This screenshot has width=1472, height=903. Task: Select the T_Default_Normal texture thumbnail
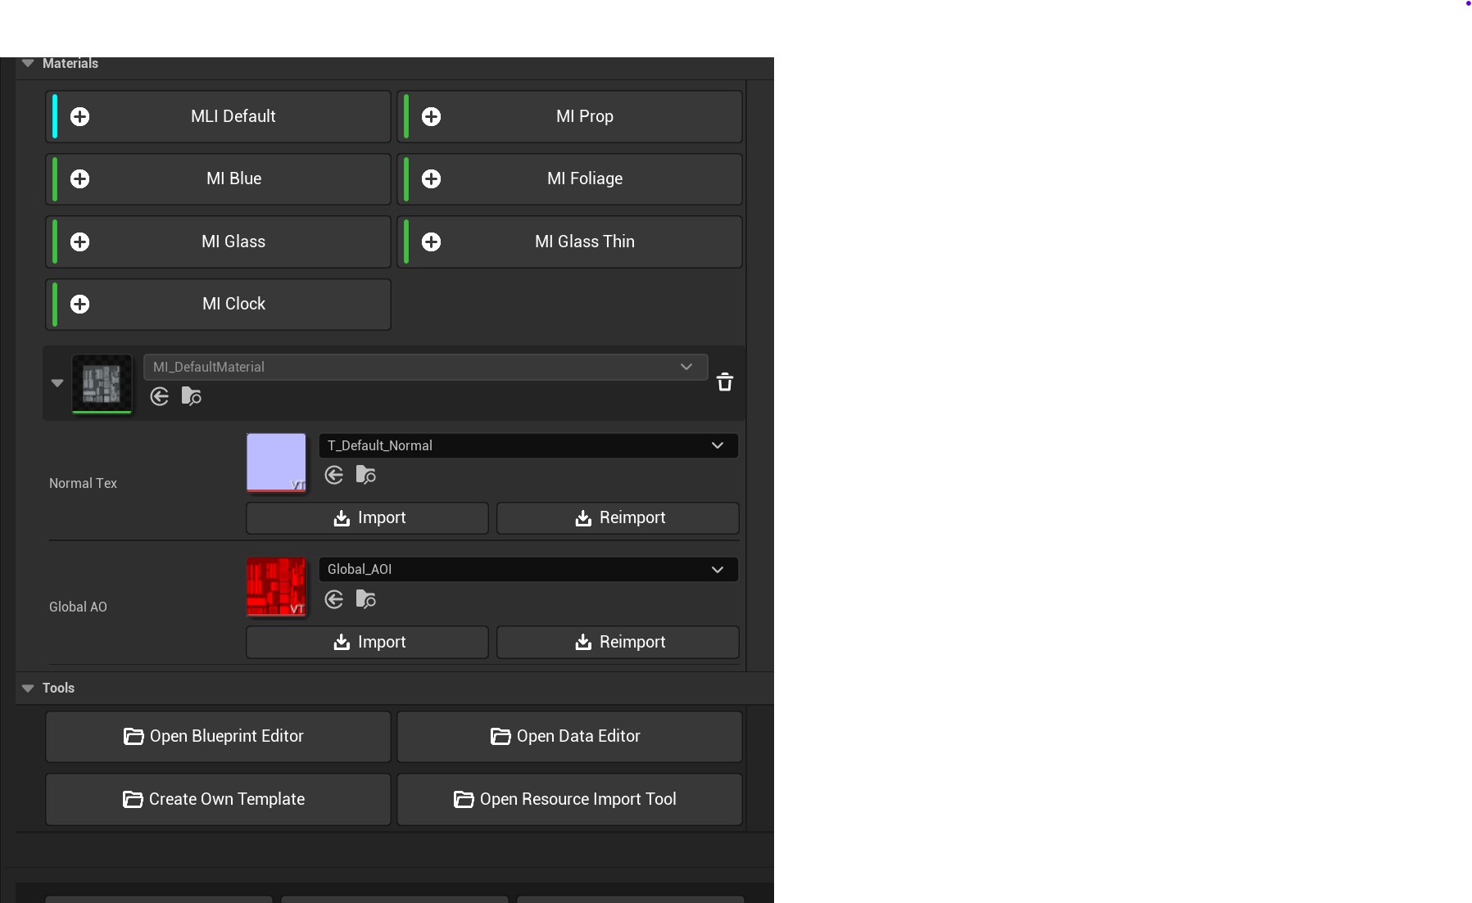[276, 463]
